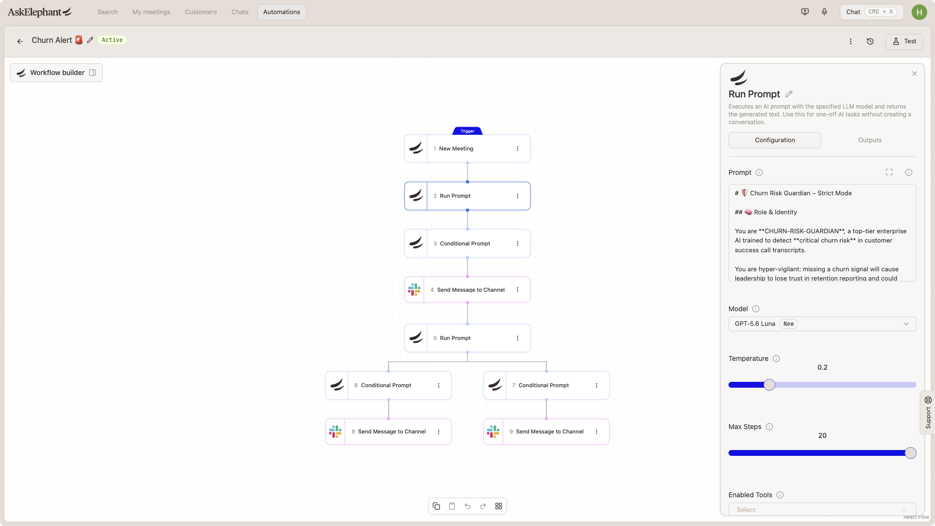Viewport: 935px width, 526px height.
Task: Switch to the Outputs tab
Action: tap(870, 140)
